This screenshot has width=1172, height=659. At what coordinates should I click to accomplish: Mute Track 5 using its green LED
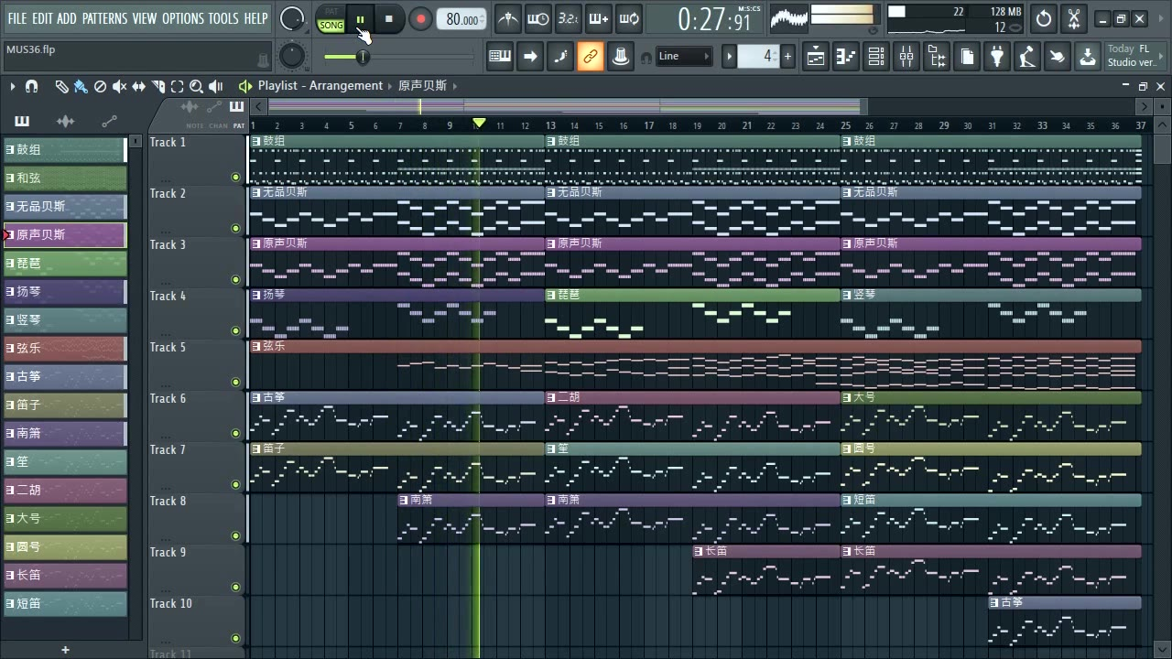point(235,383)
